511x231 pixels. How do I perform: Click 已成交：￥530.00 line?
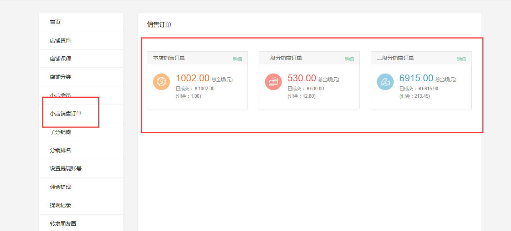(x=306, y=88)
